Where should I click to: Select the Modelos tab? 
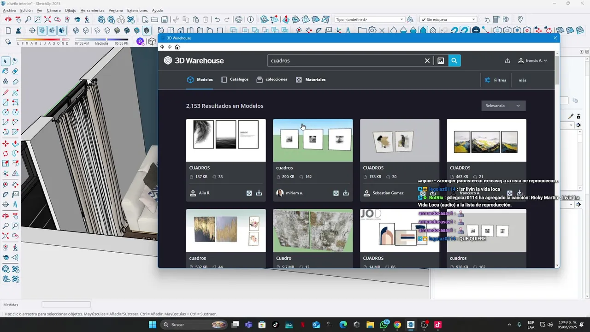coord(200,79)
